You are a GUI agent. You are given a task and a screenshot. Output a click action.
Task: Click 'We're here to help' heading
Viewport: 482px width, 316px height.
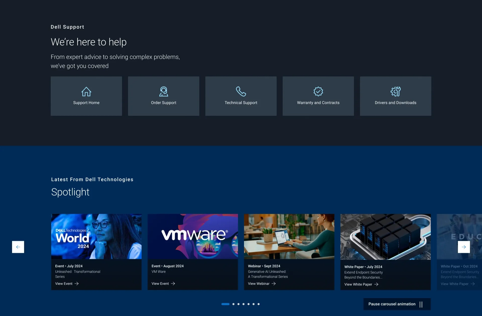[x=89, y=42]
